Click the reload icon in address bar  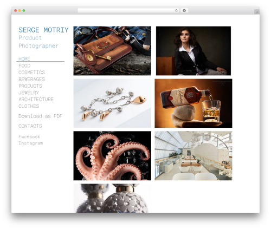[x=176, y=10]
